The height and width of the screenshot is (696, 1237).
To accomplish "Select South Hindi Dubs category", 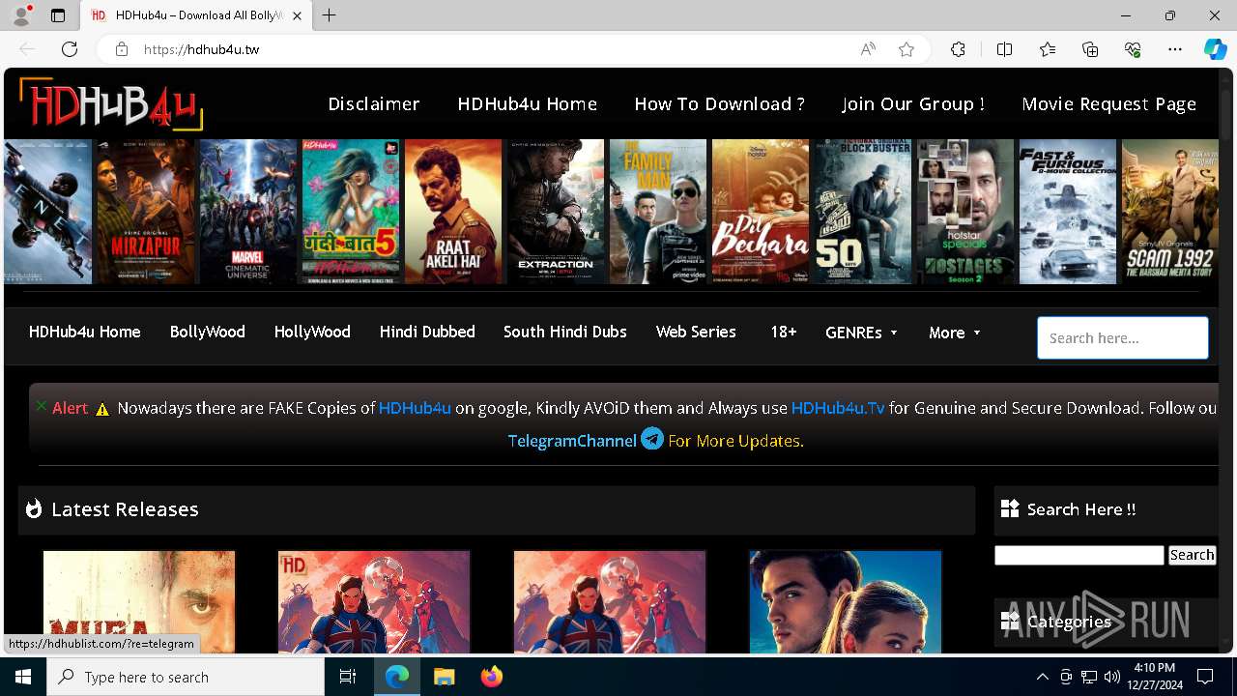I will pyautogui.click(x=565, y=332).
